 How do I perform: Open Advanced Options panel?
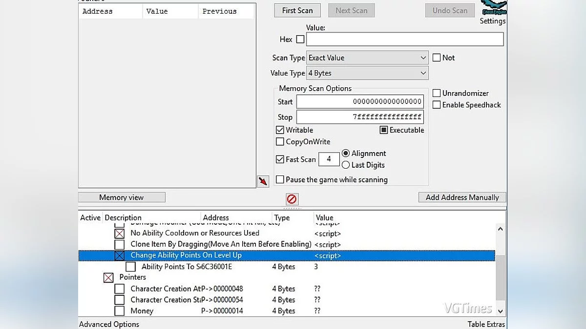109,324
